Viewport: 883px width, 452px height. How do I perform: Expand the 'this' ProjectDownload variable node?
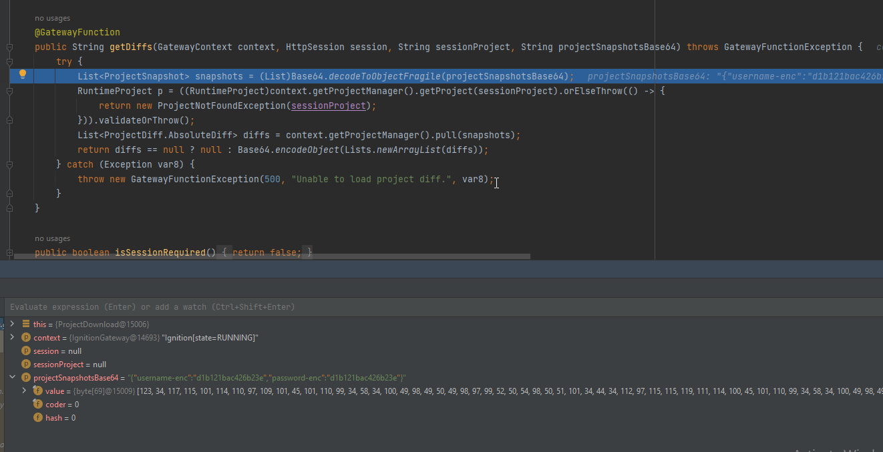(12, 324)
